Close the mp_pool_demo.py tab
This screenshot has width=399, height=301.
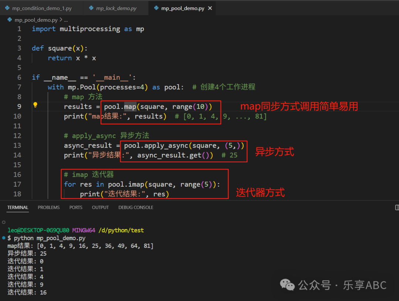point(210,8)
